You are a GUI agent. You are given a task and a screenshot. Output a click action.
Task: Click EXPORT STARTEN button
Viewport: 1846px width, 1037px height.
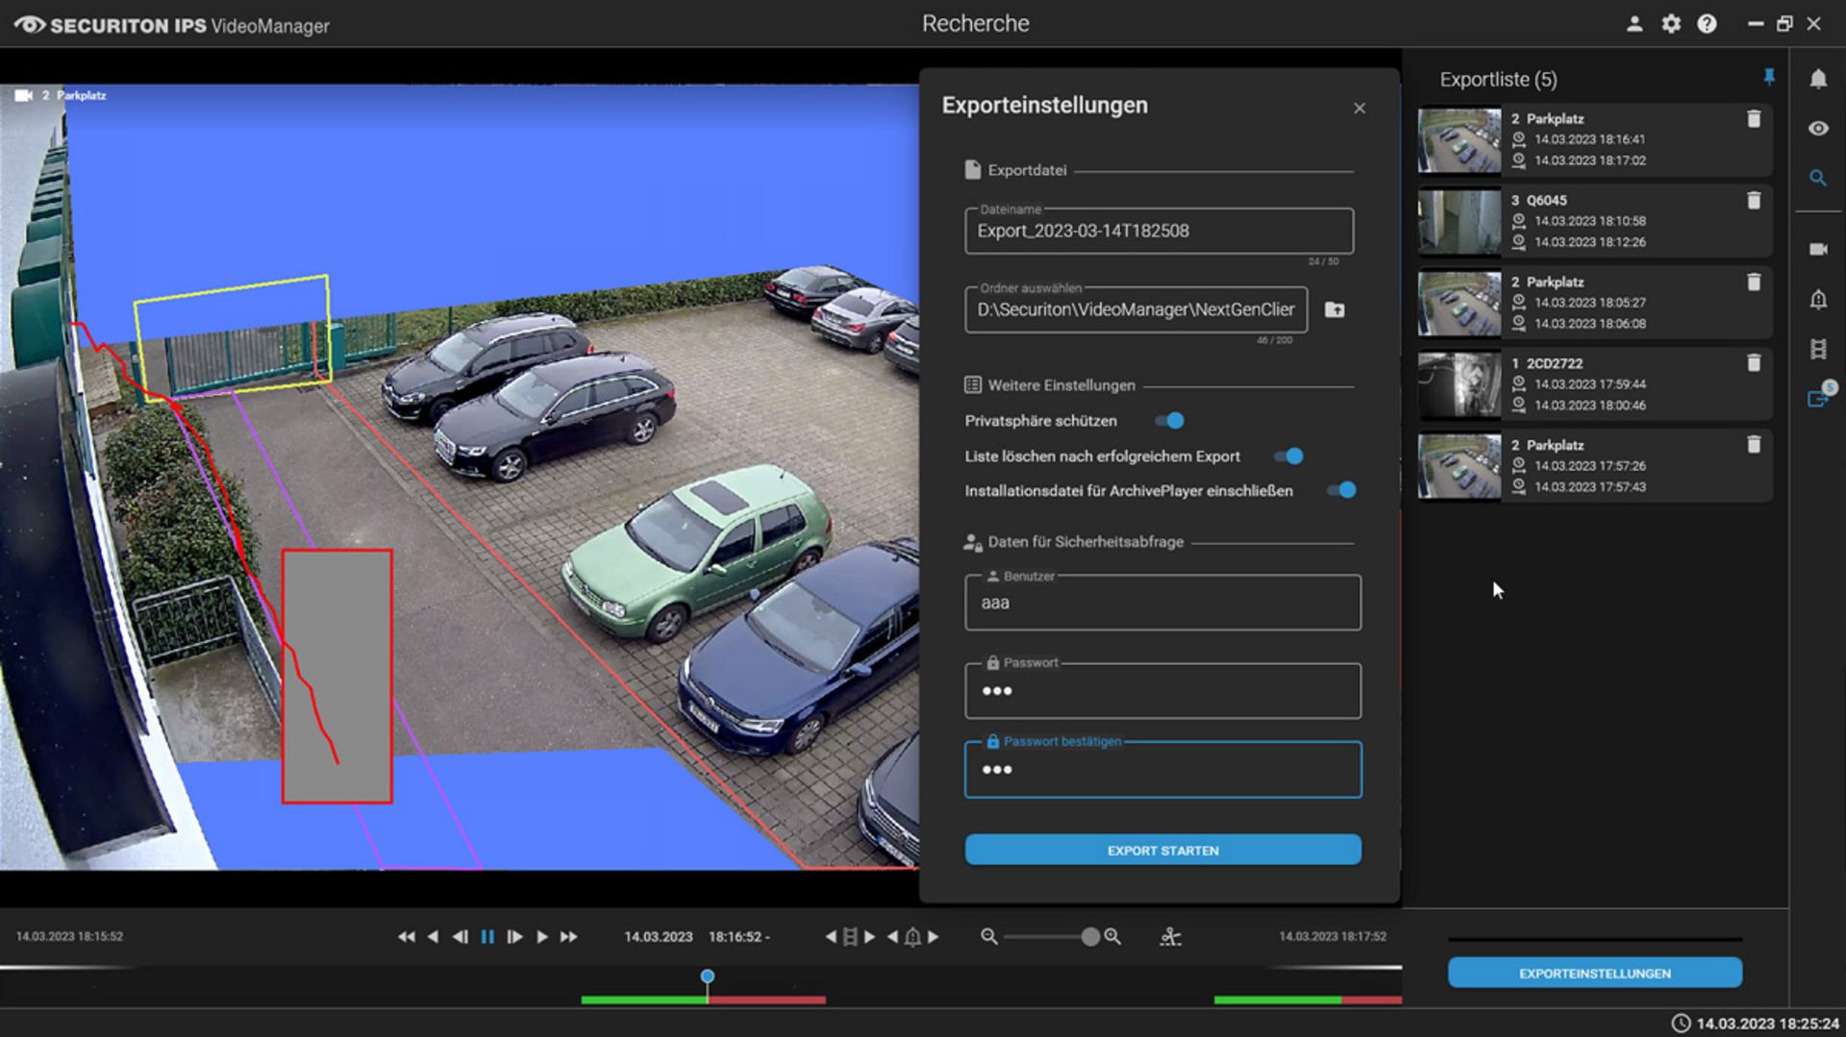tap(1163, 850)
